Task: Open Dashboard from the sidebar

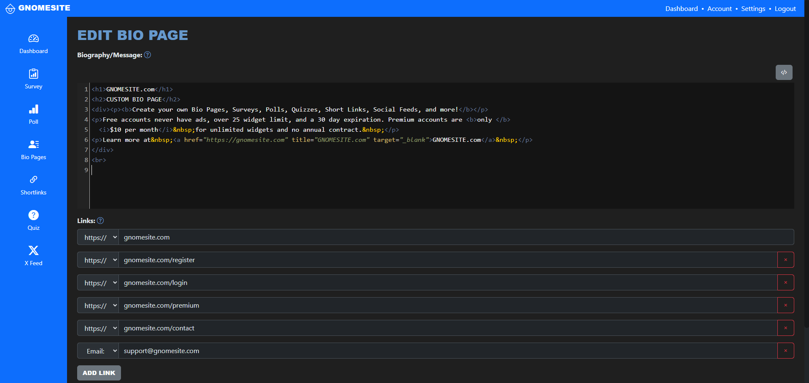Action: 34,44
